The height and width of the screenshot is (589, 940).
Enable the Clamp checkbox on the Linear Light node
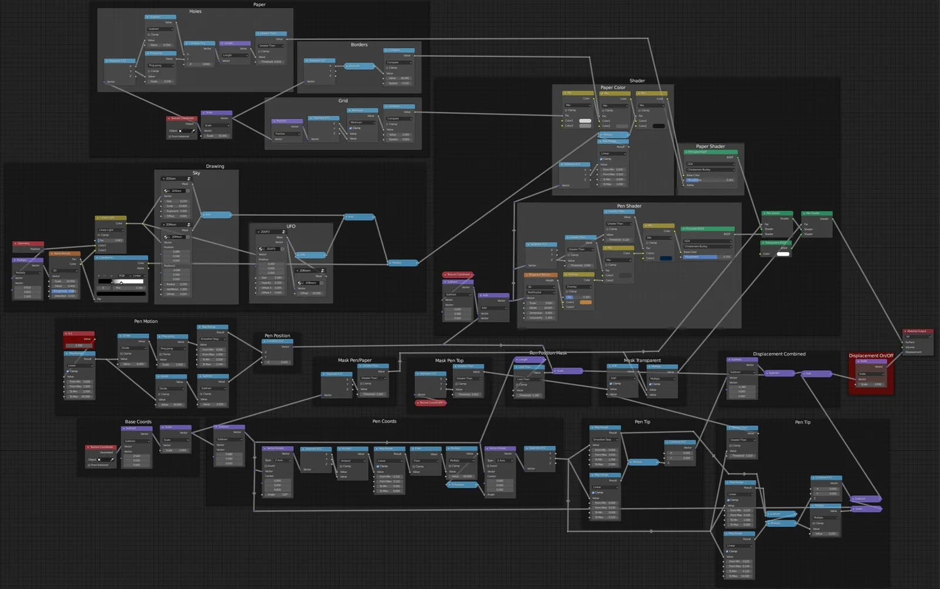[x=99, y=235]
